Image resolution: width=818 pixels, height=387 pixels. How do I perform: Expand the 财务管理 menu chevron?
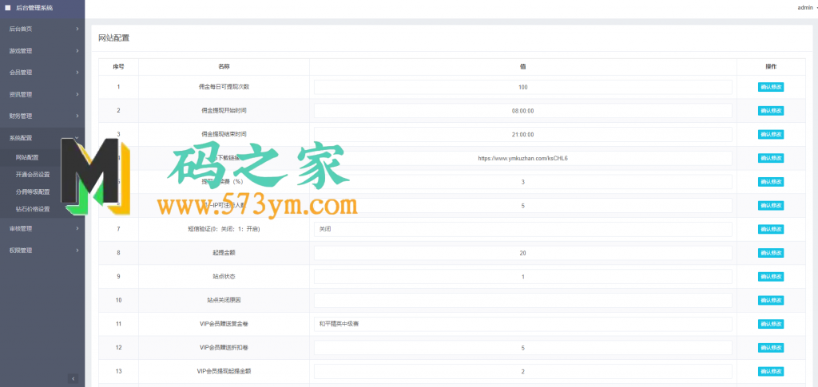click(77, 116)
